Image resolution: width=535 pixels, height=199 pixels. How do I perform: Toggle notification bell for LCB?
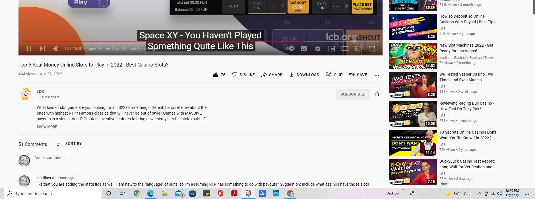[x=377, y=94]
